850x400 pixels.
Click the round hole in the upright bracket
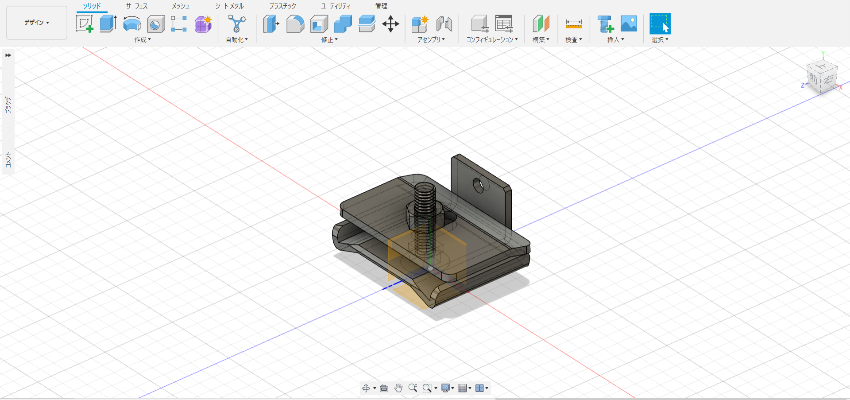click(x=478, y=185)
